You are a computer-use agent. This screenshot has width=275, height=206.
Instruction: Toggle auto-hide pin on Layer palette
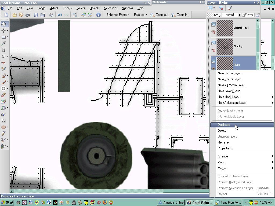(x=255, y=2)
